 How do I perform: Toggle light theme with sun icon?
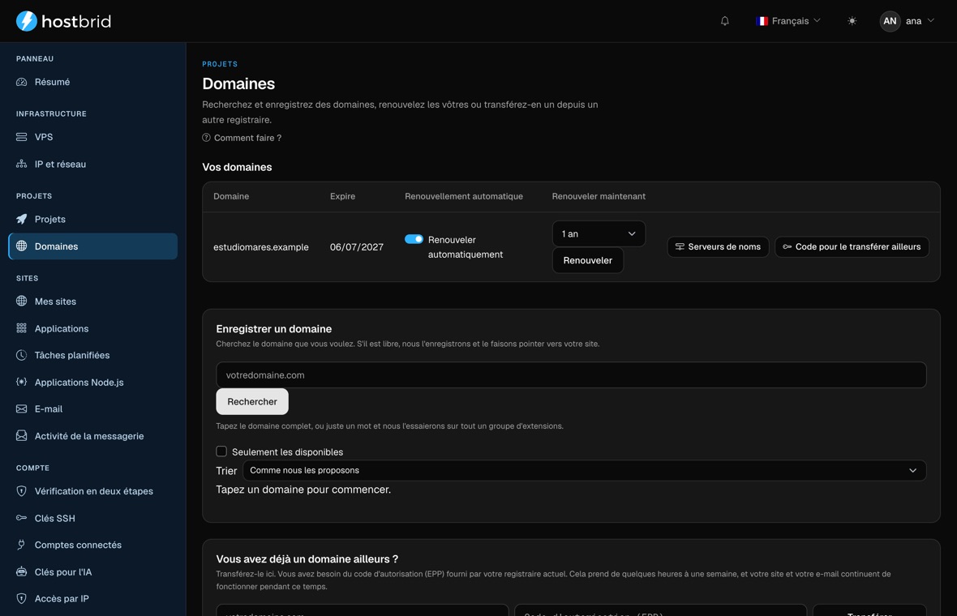pos(852,21)
